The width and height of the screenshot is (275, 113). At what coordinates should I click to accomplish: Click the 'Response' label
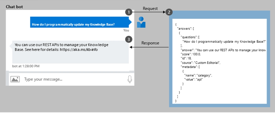tap(150, 43)
